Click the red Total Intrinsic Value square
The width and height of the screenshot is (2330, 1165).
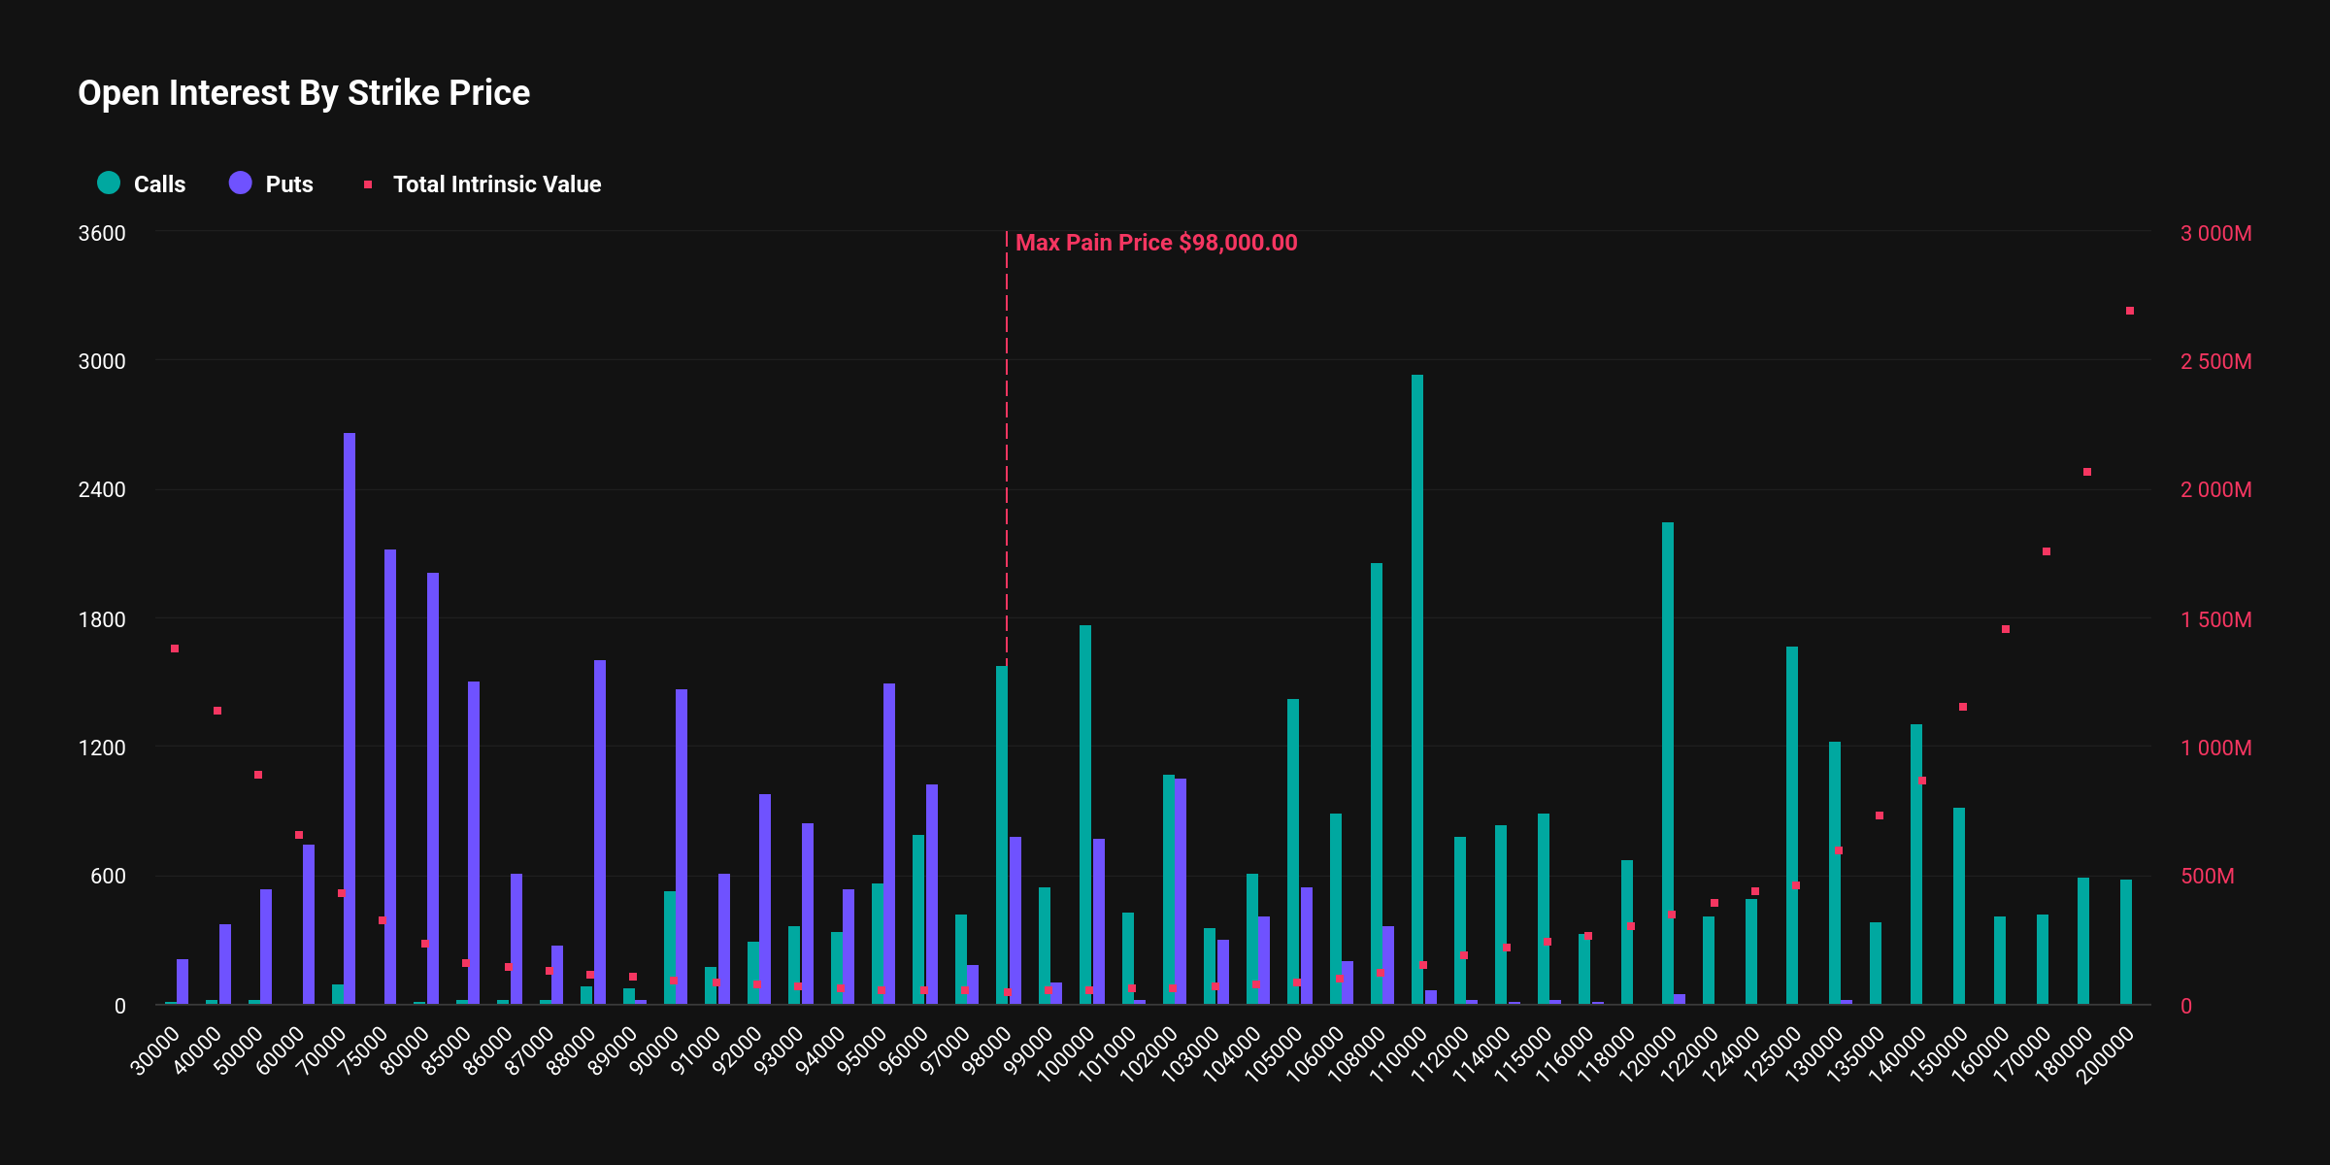(368, 184)
